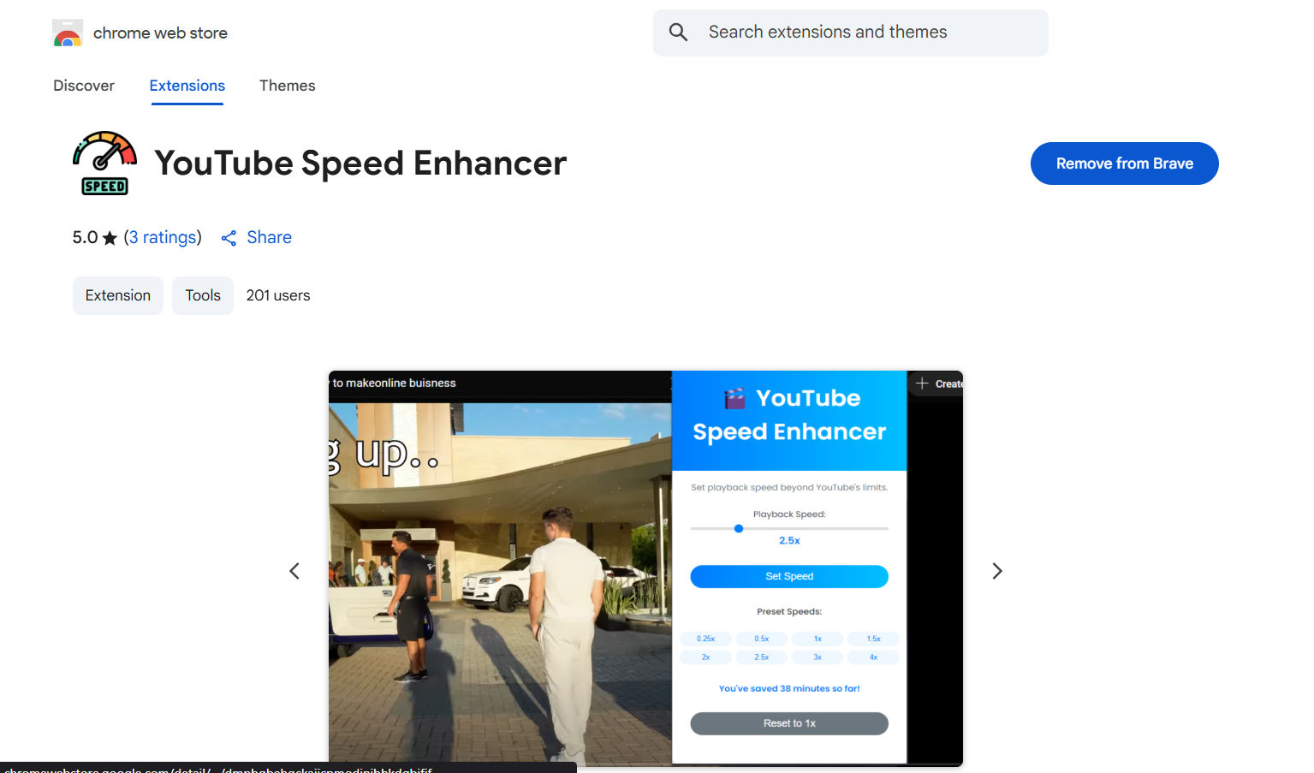1314x773 pixels.
Task: Click the chrome web store title text
Action: point(160,33)
